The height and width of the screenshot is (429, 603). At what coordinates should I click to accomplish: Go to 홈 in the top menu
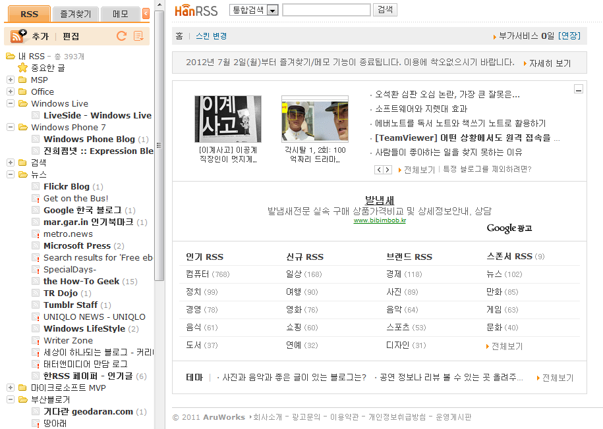(x=179, y=36)
